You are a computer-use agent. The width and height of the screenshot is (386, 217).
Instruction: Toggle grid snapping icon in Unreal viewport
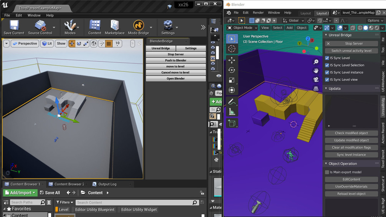tap(109, 43)
